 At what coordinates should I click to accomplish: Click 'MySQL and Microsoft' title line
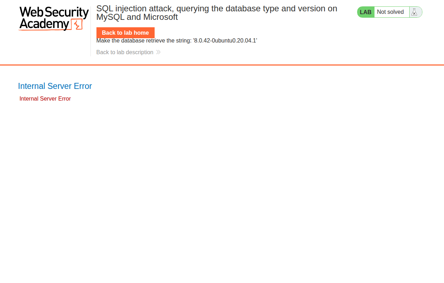pos(137,17)
